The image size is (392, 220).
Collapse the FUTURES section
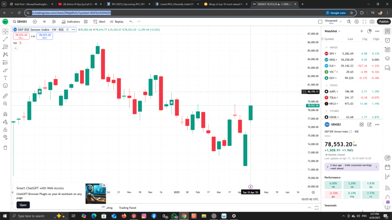[327, 111]
